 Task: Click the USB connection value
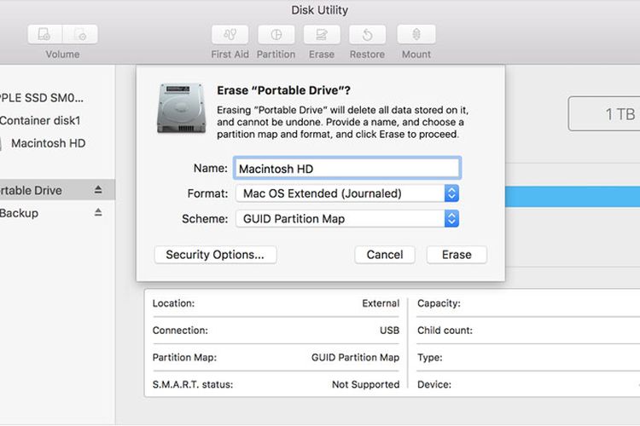click(x=389, y=331)
